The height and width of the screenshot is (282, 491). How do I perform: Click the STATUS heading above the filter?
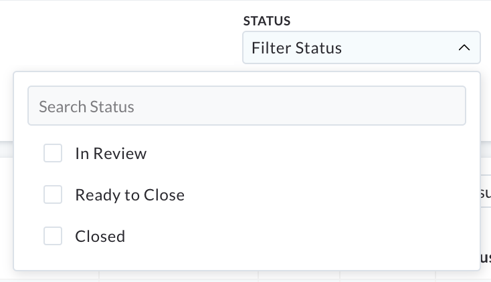[x=267, y=21]
